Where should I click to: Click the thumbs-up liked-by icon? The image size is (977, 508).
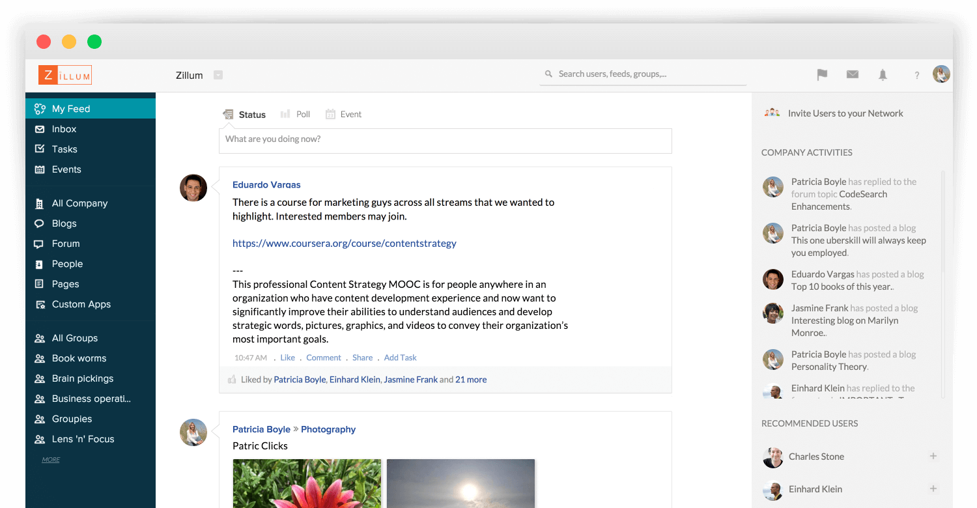[232, 379]
